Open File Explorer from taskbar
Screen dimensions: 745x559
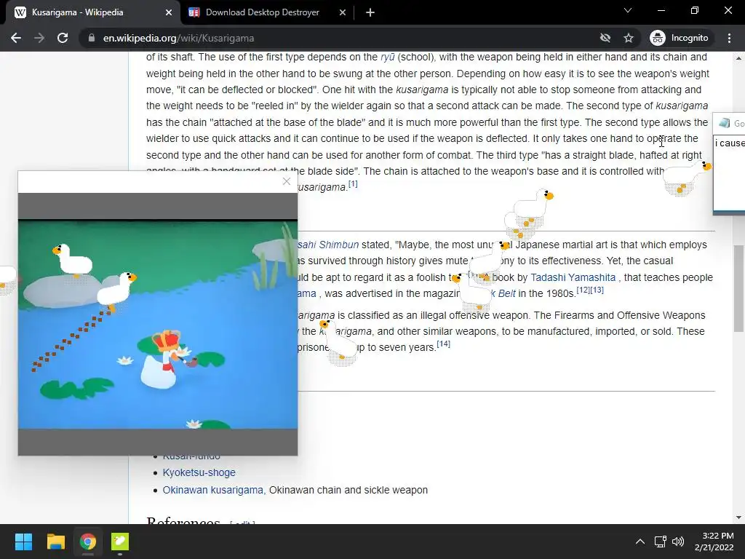55,542
